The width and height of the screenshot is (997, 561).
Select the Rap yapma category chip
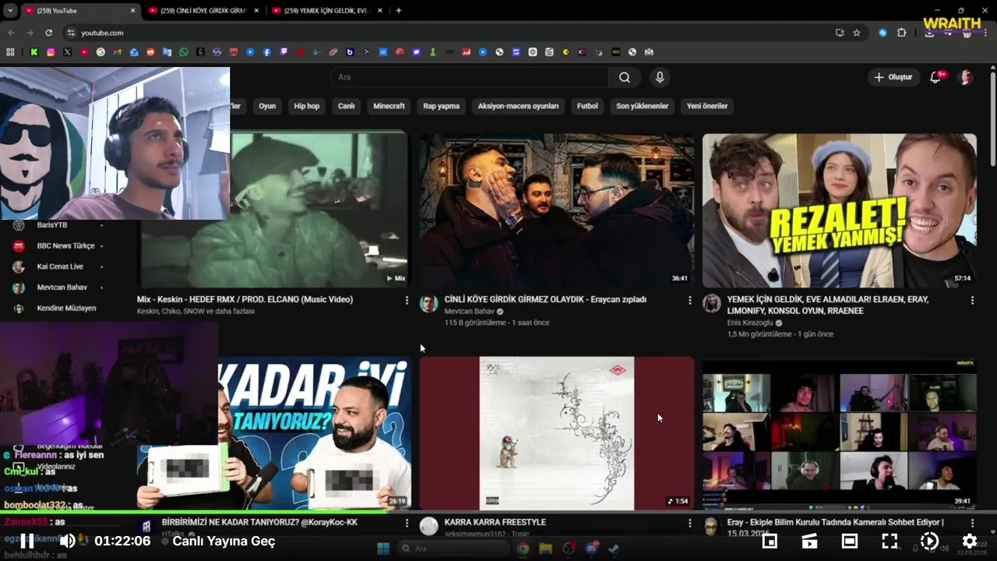click(442, 106)
